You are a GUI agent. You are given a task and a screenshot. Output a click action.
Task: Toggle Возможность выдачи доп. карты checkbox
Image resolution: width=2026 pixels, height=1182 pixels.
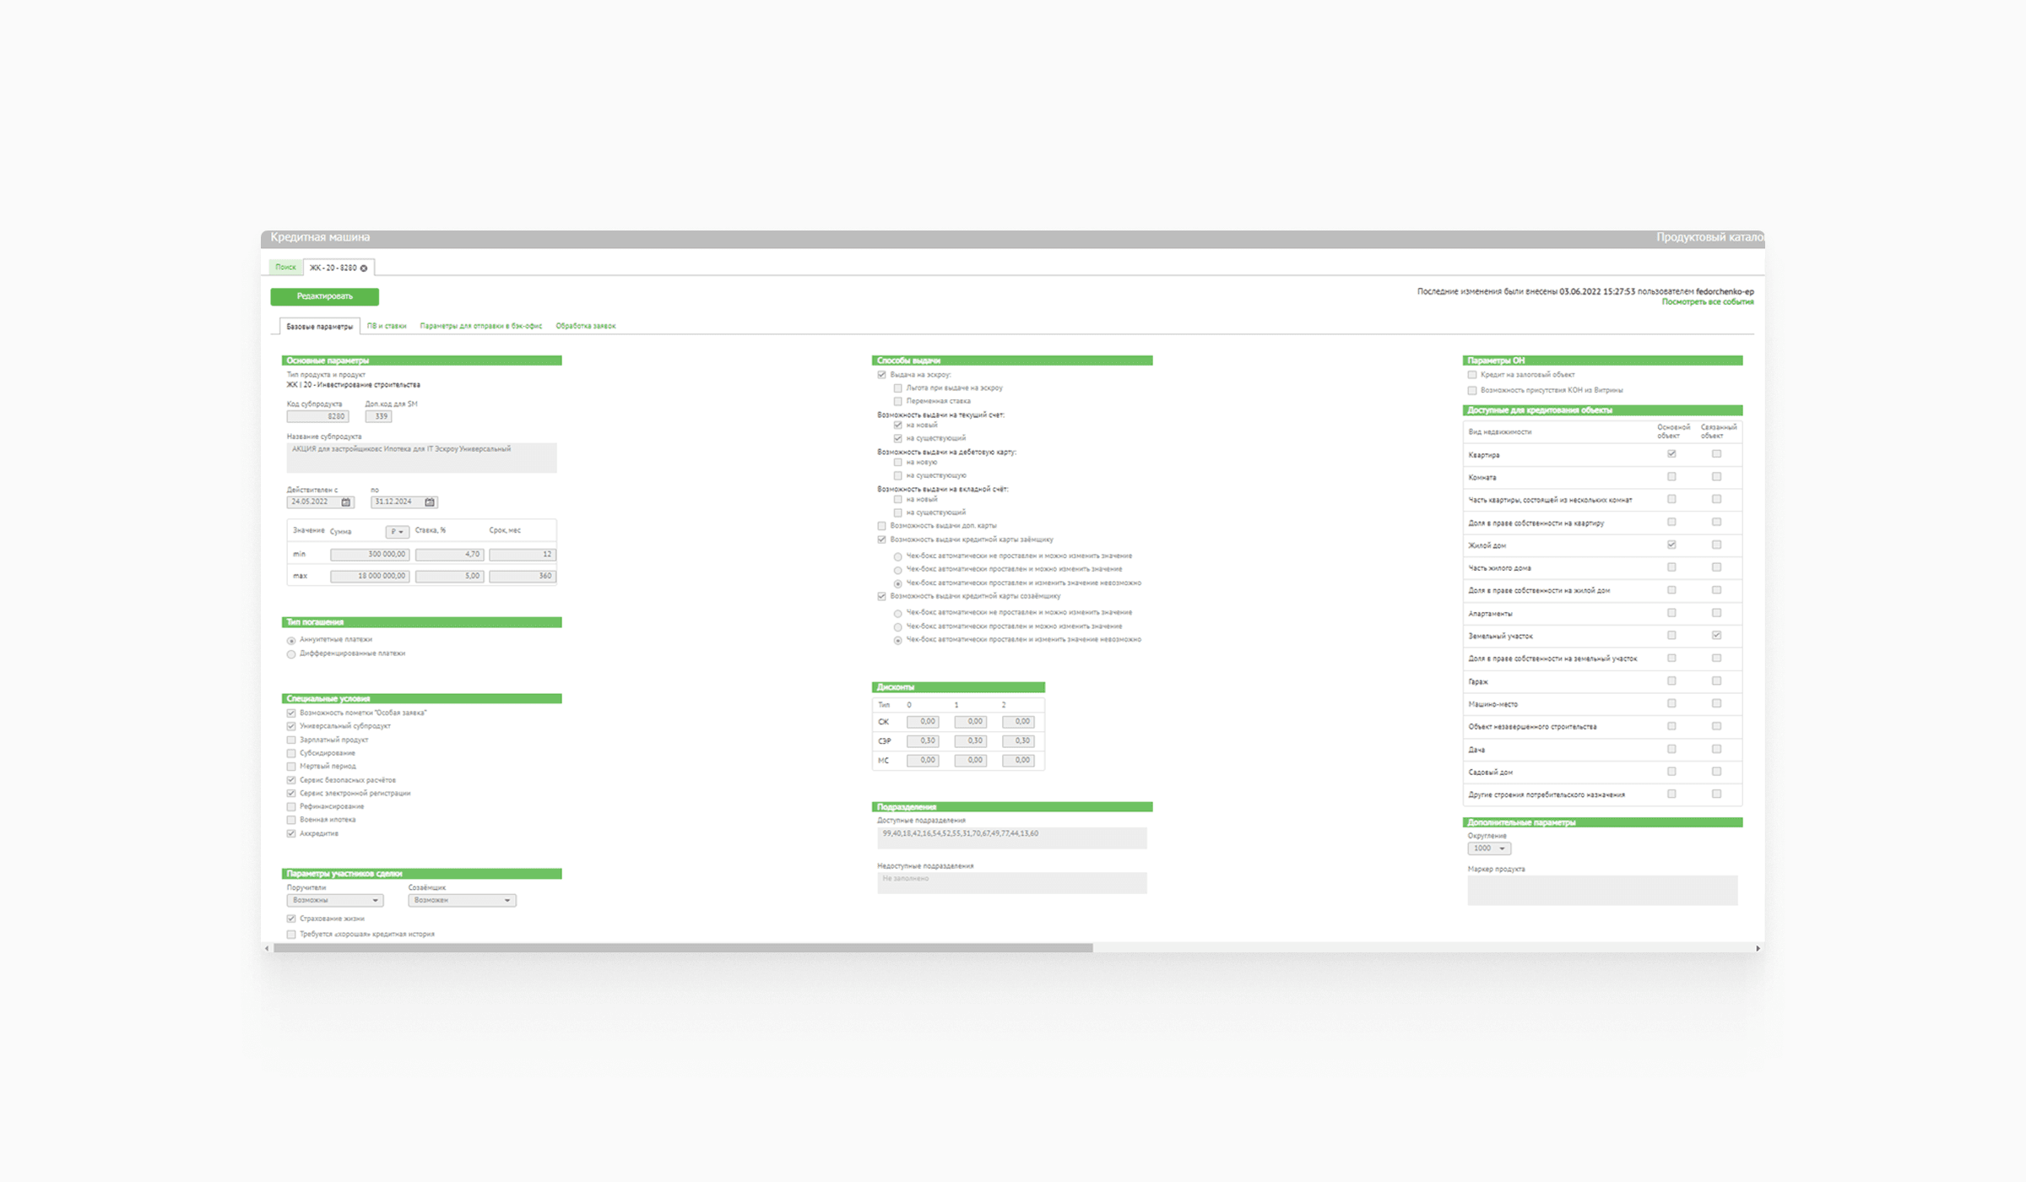pos(882,526)
